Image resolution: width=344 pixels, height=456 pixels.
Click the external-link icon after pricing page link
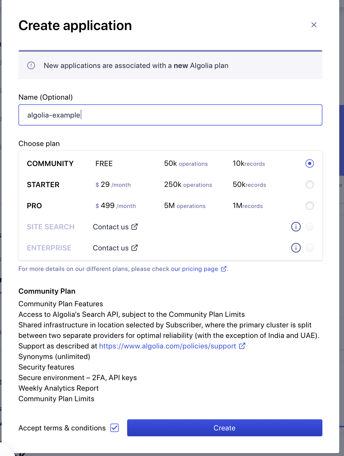[x=224, y=269]
